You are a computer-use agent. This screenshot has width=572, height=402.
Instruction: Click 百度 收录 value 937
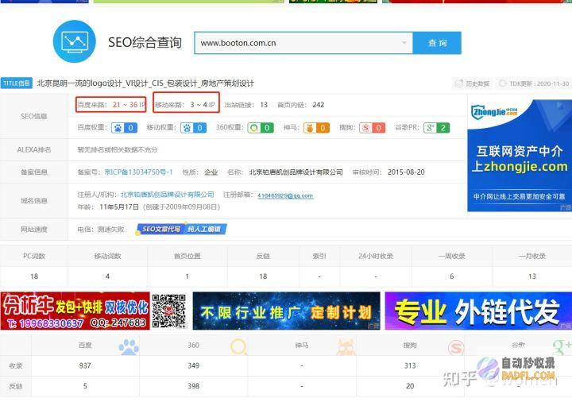tap(85, 365)
